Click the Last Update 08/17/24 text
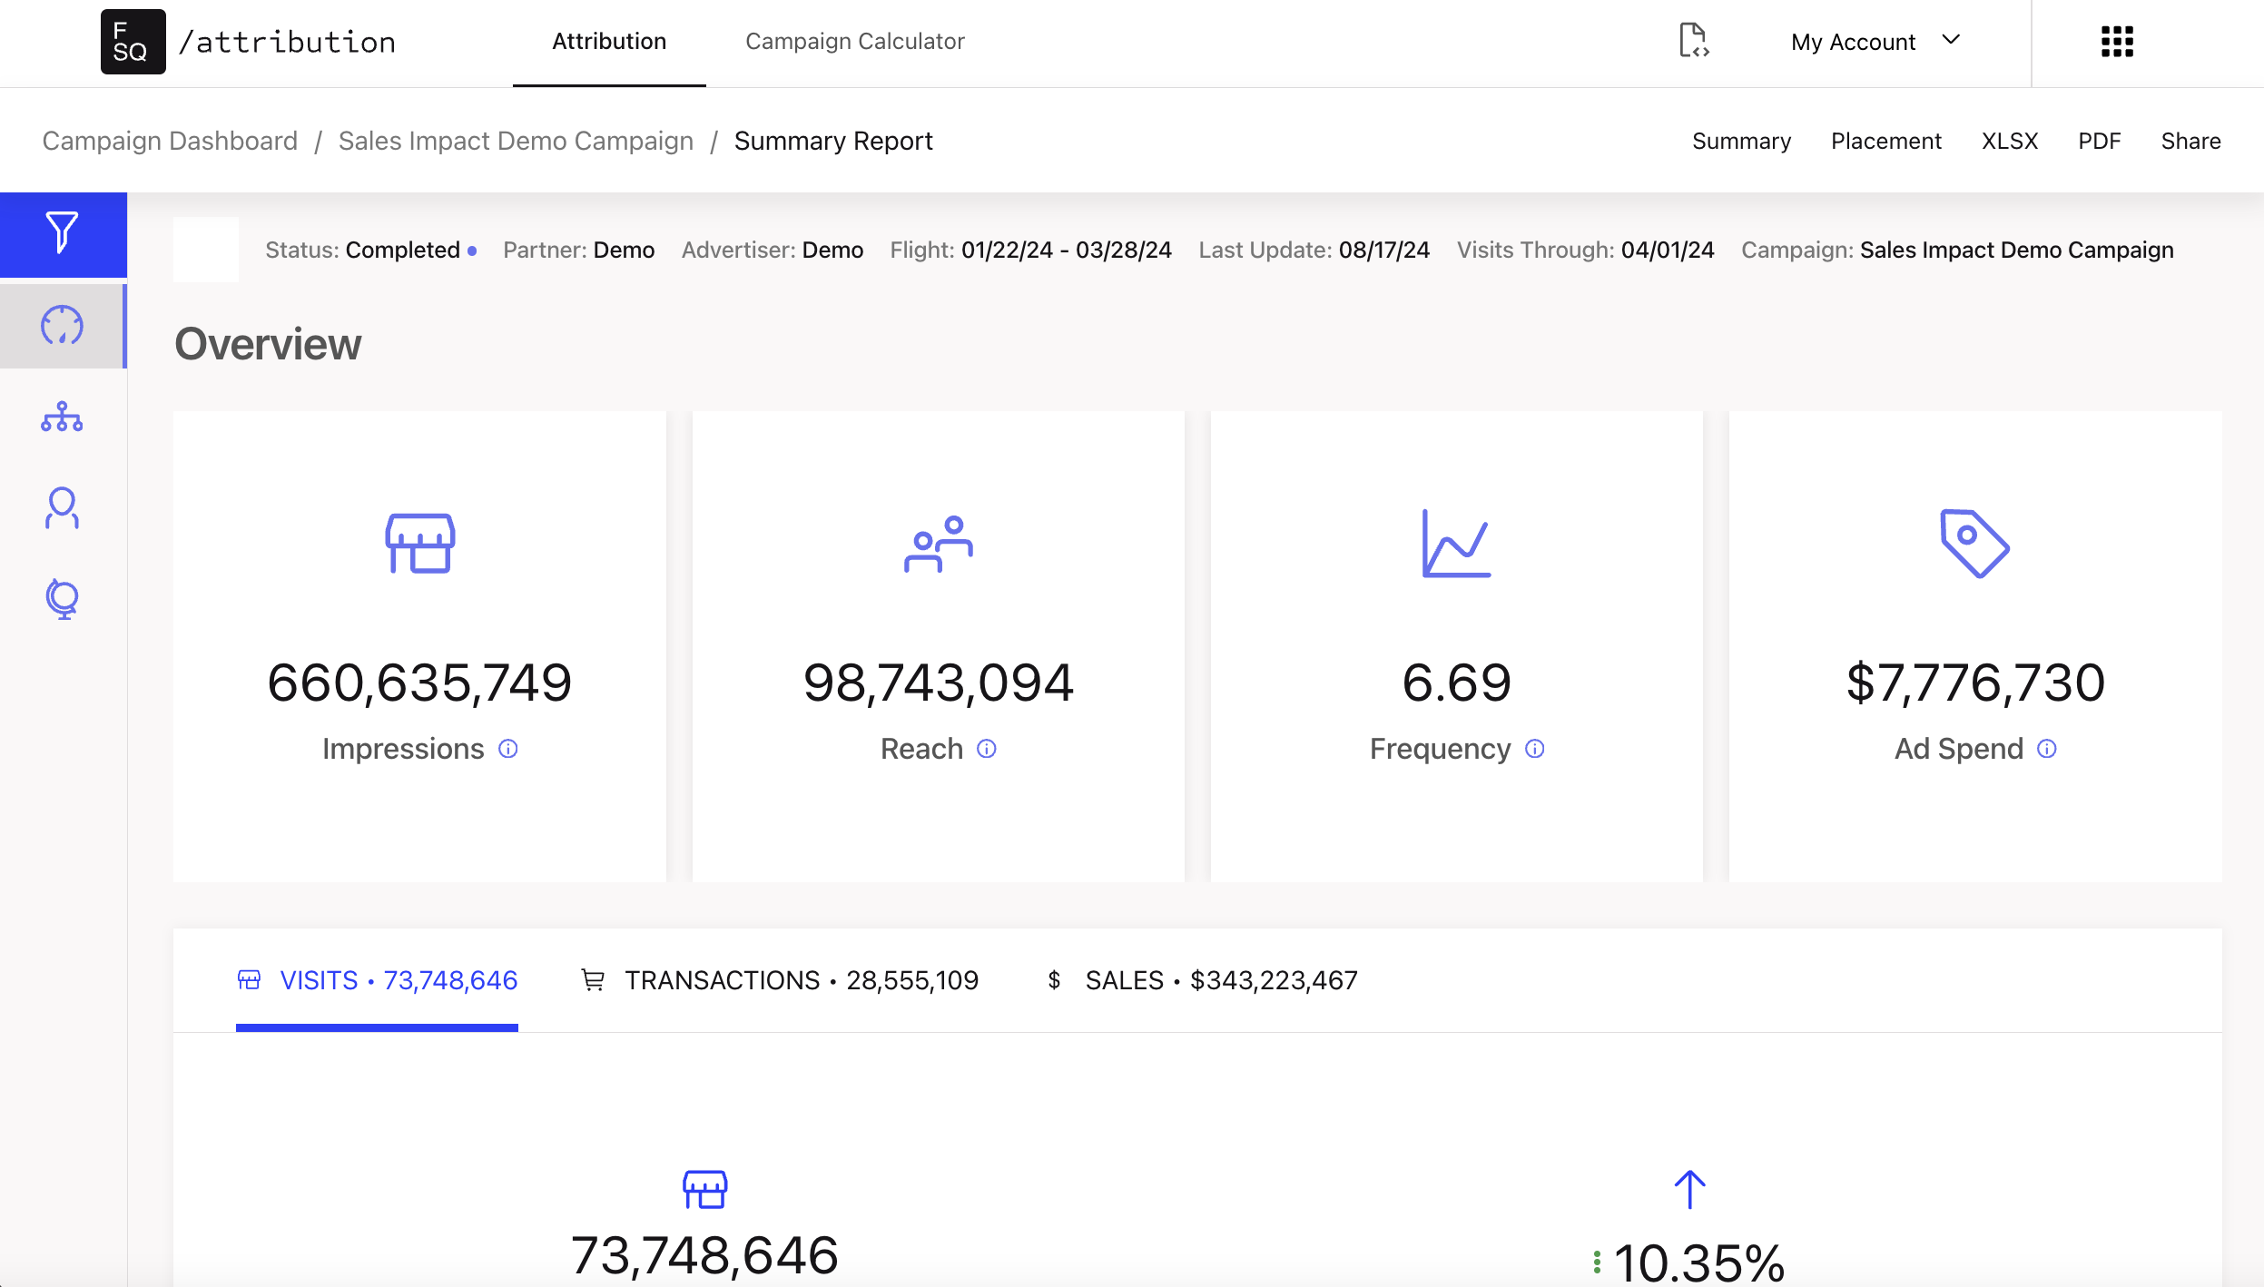This screenshot has height=1287, width=2264. click(1314, 250)
